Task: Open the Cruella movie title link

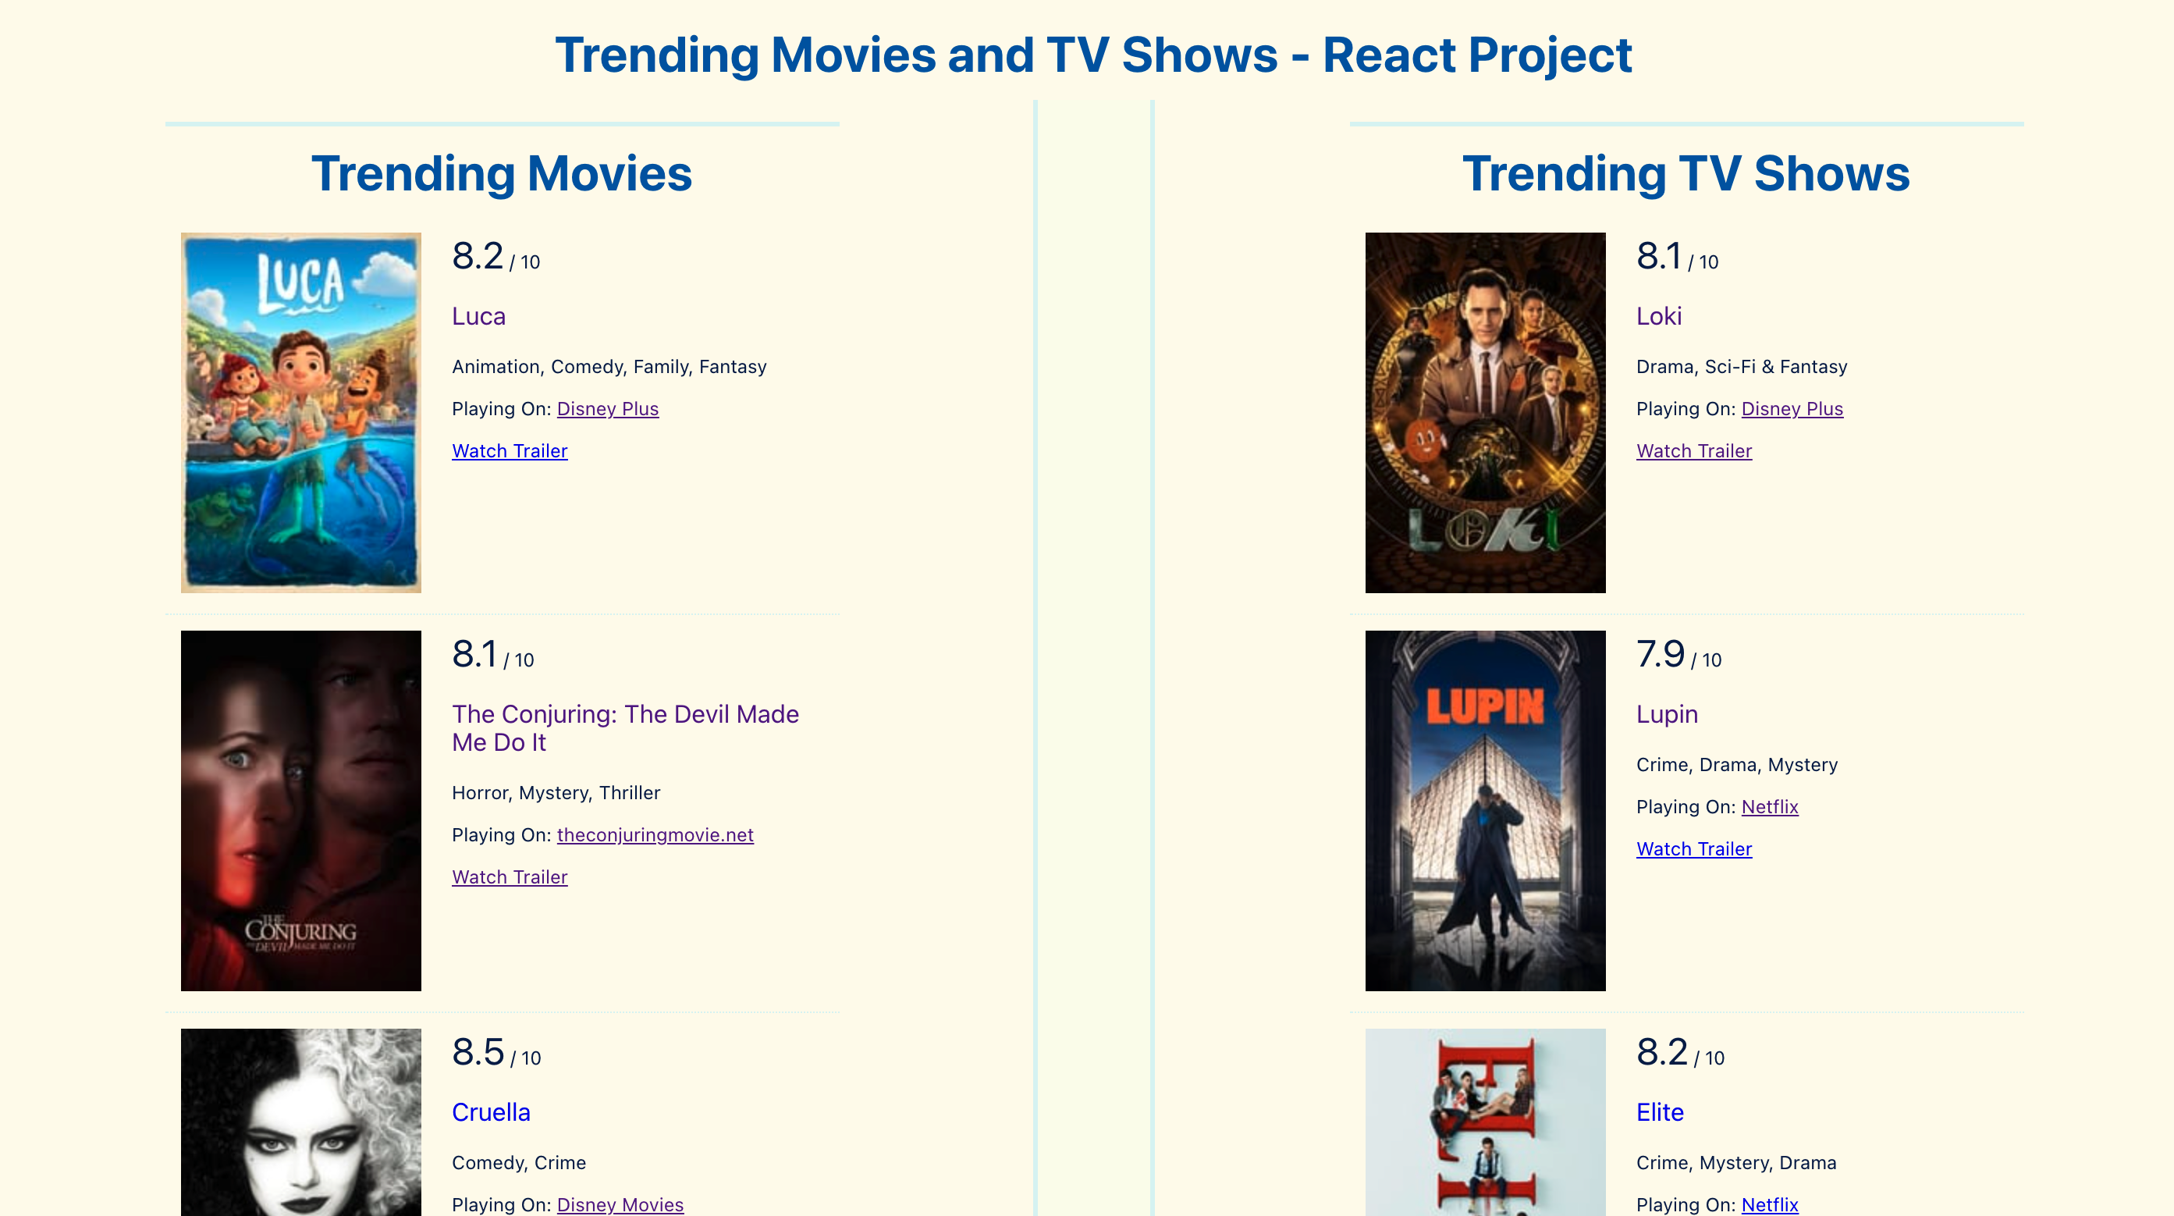Action: 490,1112
